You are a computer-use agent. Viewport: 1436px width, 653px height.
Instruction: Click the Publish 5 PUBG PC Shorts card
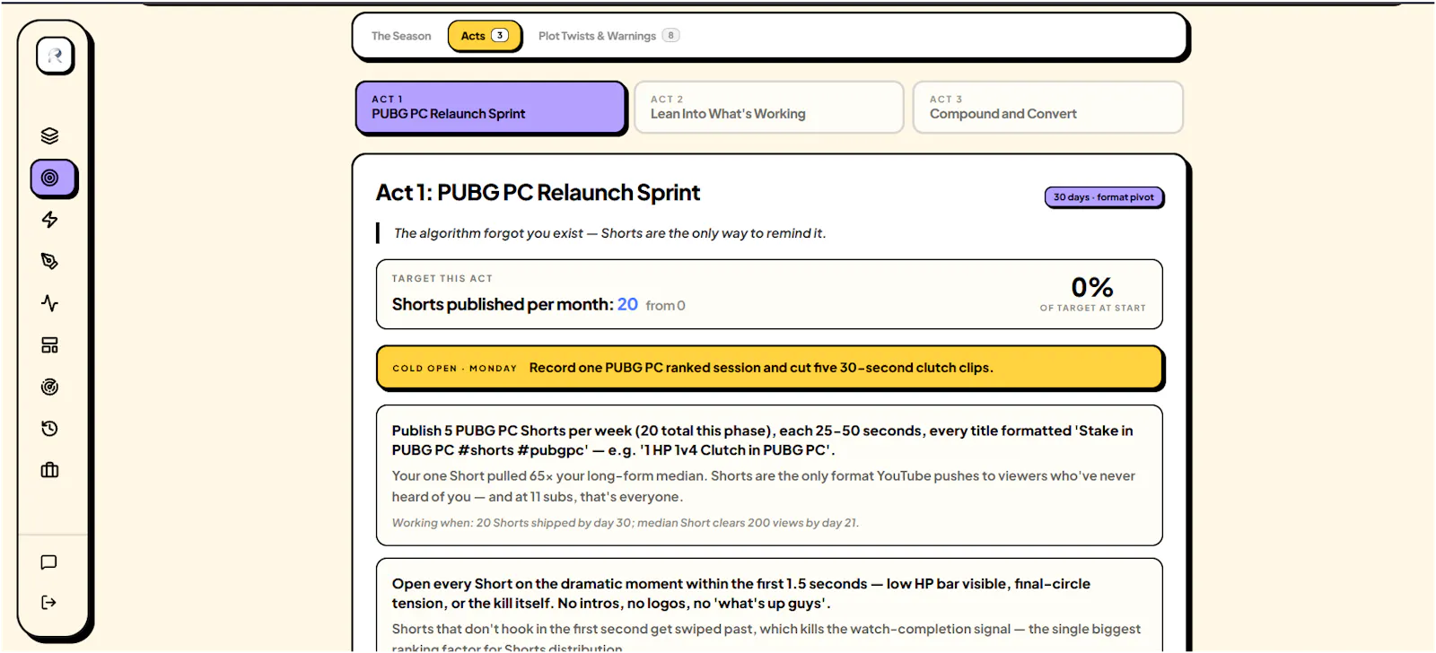[769, 475]
